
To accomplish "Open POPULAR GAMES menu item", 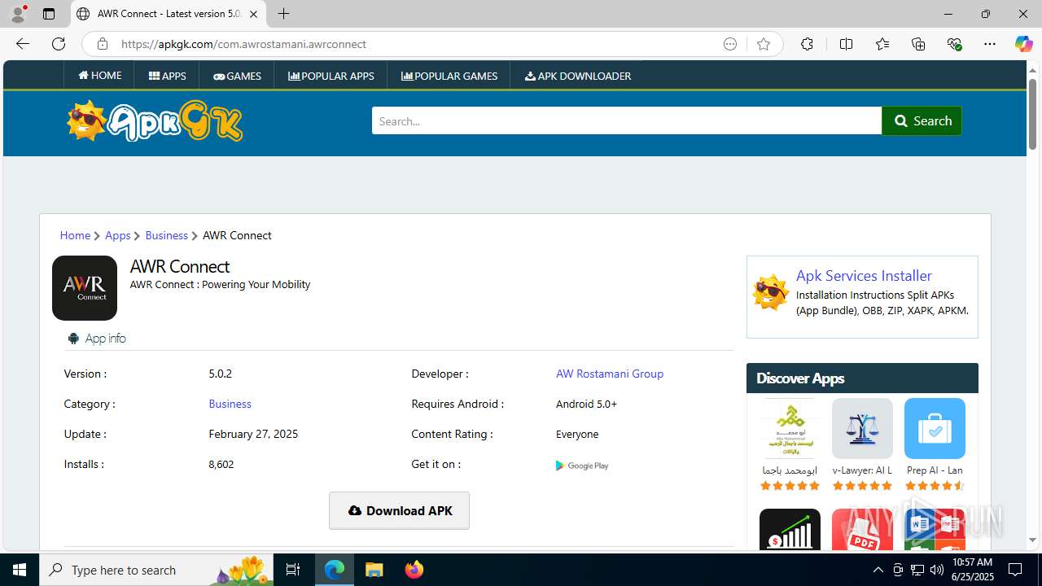I will tap(449, 76).
